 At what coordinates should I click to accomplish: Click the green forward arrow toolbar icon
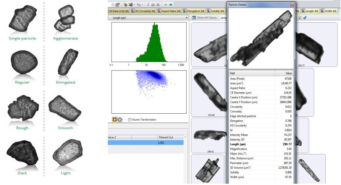click(x=170, y=4)
